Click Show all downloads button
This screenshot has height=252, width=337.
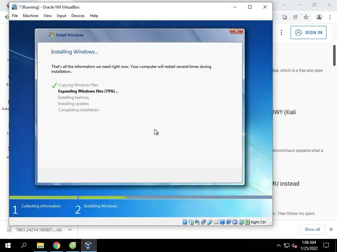point(312,229)
